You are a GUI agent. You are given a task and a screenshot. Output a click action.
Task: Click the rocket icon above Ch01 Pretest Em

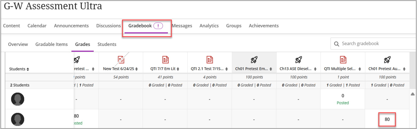click(x=254, y=60)
